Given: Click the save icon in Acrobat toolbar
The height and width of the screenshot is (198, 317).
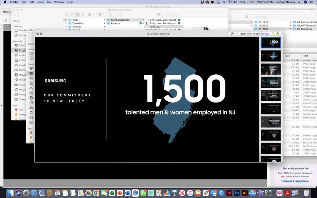Looking at the screenshot, I should [5, 19].
